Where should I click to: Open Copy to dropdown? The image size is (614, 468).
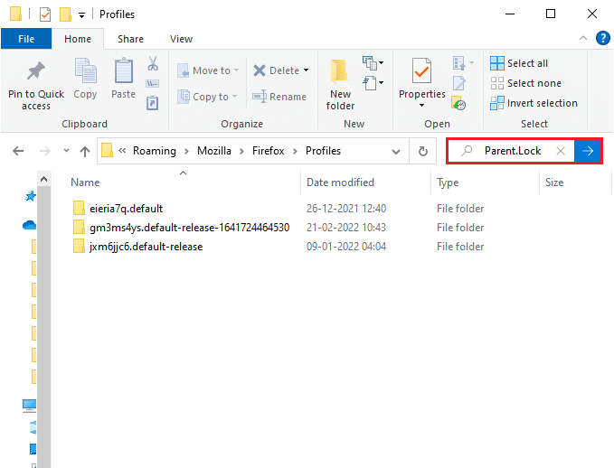207,97
